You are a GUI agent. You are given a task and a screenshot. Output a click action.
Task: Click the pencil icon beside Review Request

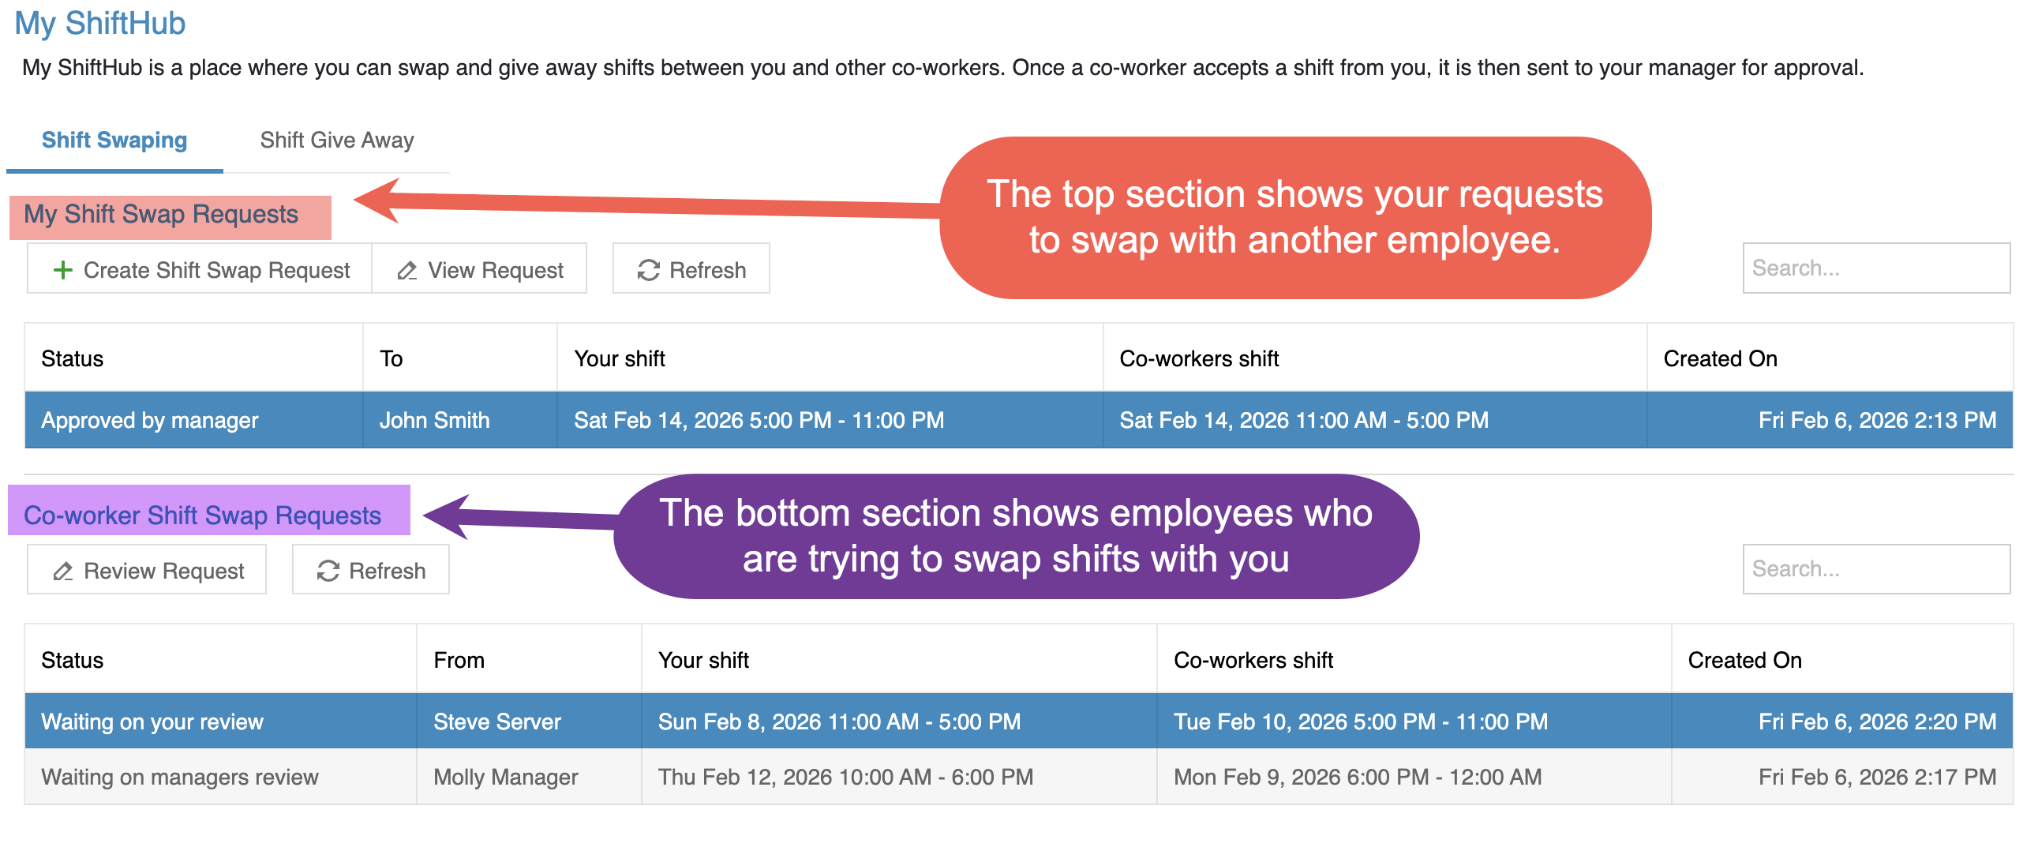tap(62, 571)
